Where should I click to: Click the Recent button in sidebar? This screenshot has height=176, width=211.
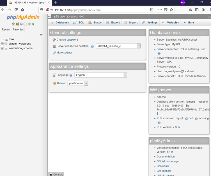(6, 29)
